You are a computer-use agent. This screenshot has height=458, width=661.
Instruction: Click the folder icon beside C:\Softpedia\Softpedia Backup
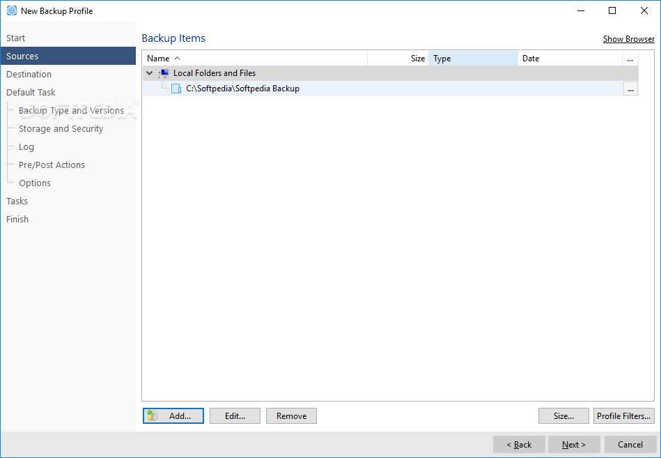pyautogui.click(x=176, y=89)
